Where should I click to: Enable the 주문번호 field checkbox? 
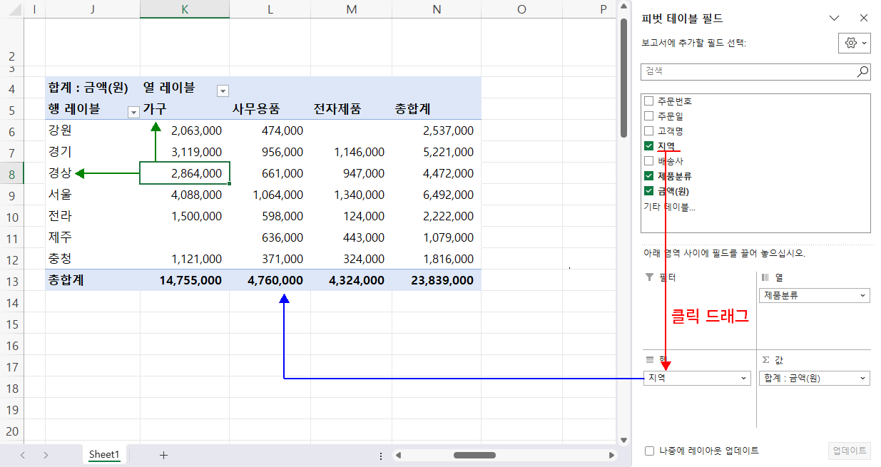point(649,101)
